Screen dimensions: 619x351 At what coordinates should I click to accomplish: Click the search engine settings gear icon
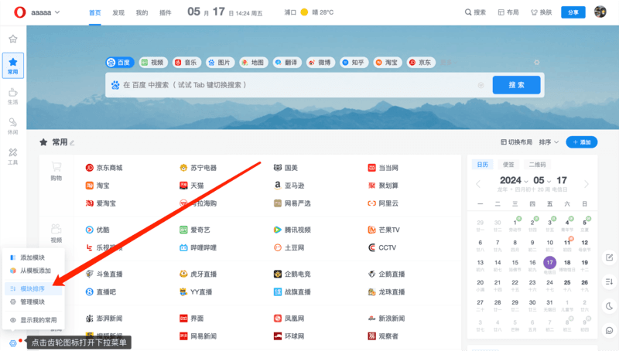click(x=536, y=63)
